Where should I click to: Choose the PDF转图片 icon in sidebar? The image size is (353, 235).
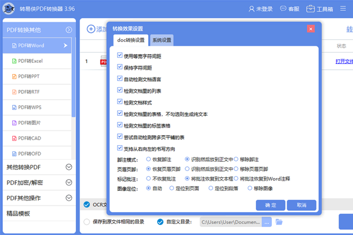(14, 123)
